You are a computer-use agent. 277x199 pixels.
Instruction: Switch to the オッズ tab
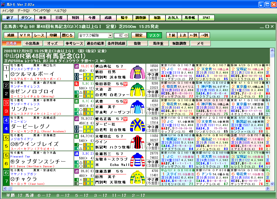click(x=52, y=43)
